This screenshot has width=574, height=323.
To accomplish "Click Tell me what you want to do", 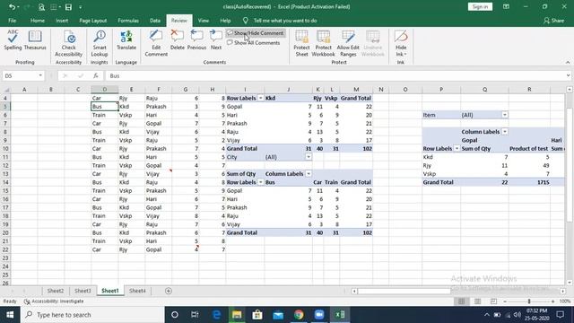I will 285,21.
